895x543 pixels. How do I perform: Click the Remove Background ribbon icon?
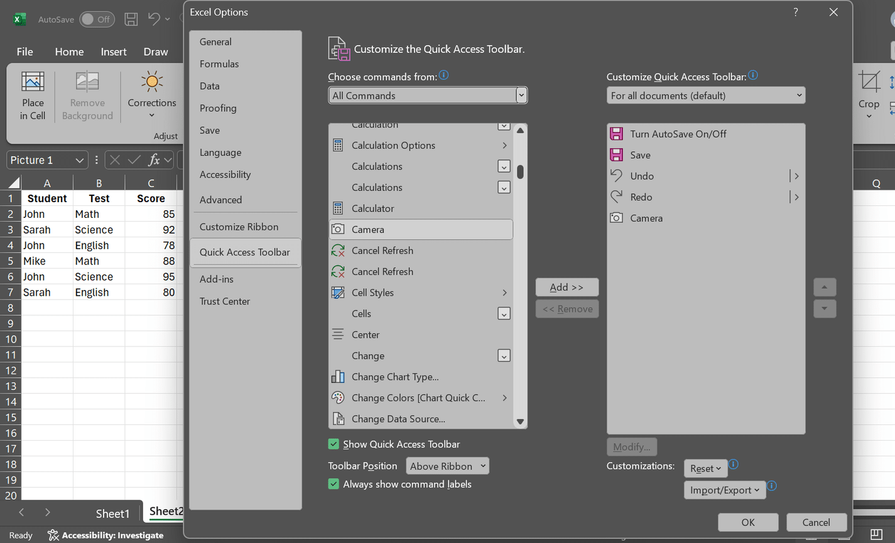(87, 90)
